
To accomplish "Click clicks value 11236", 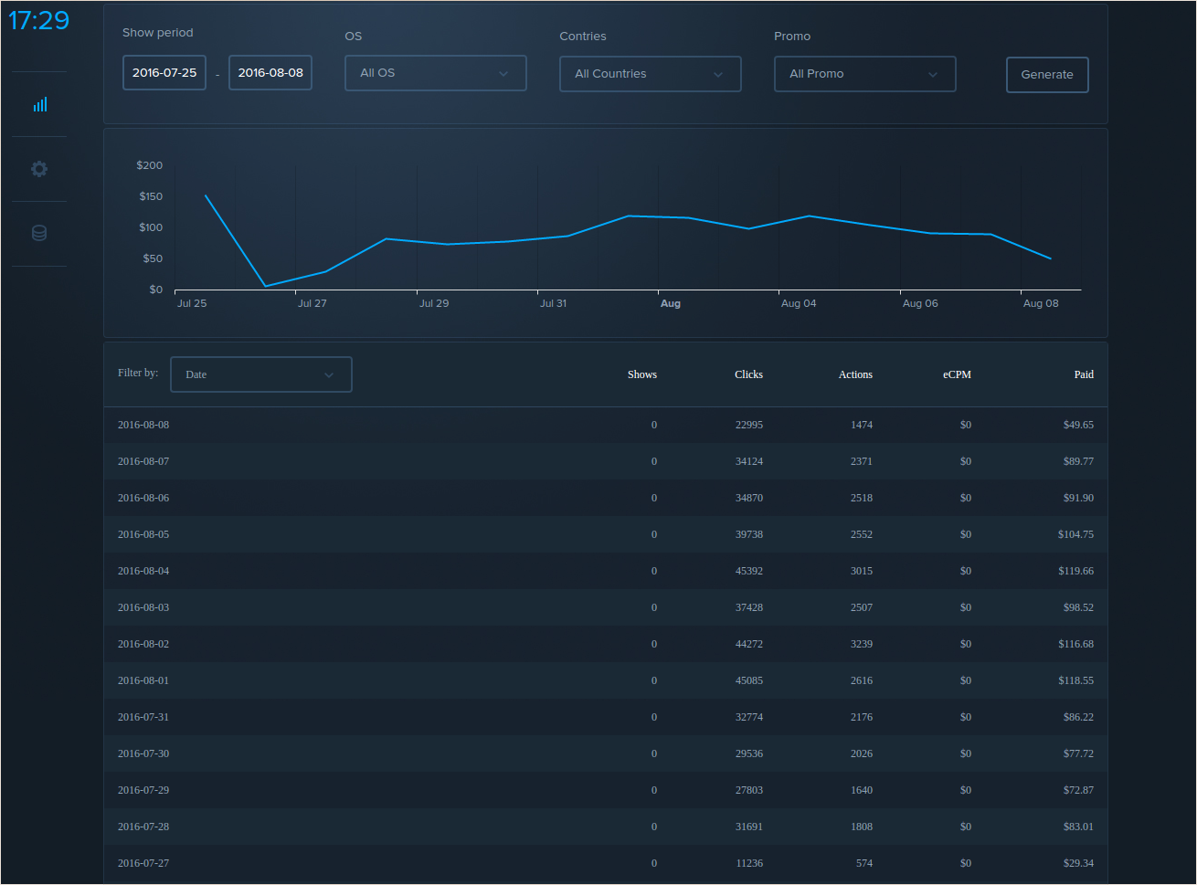I will [749, 863].
